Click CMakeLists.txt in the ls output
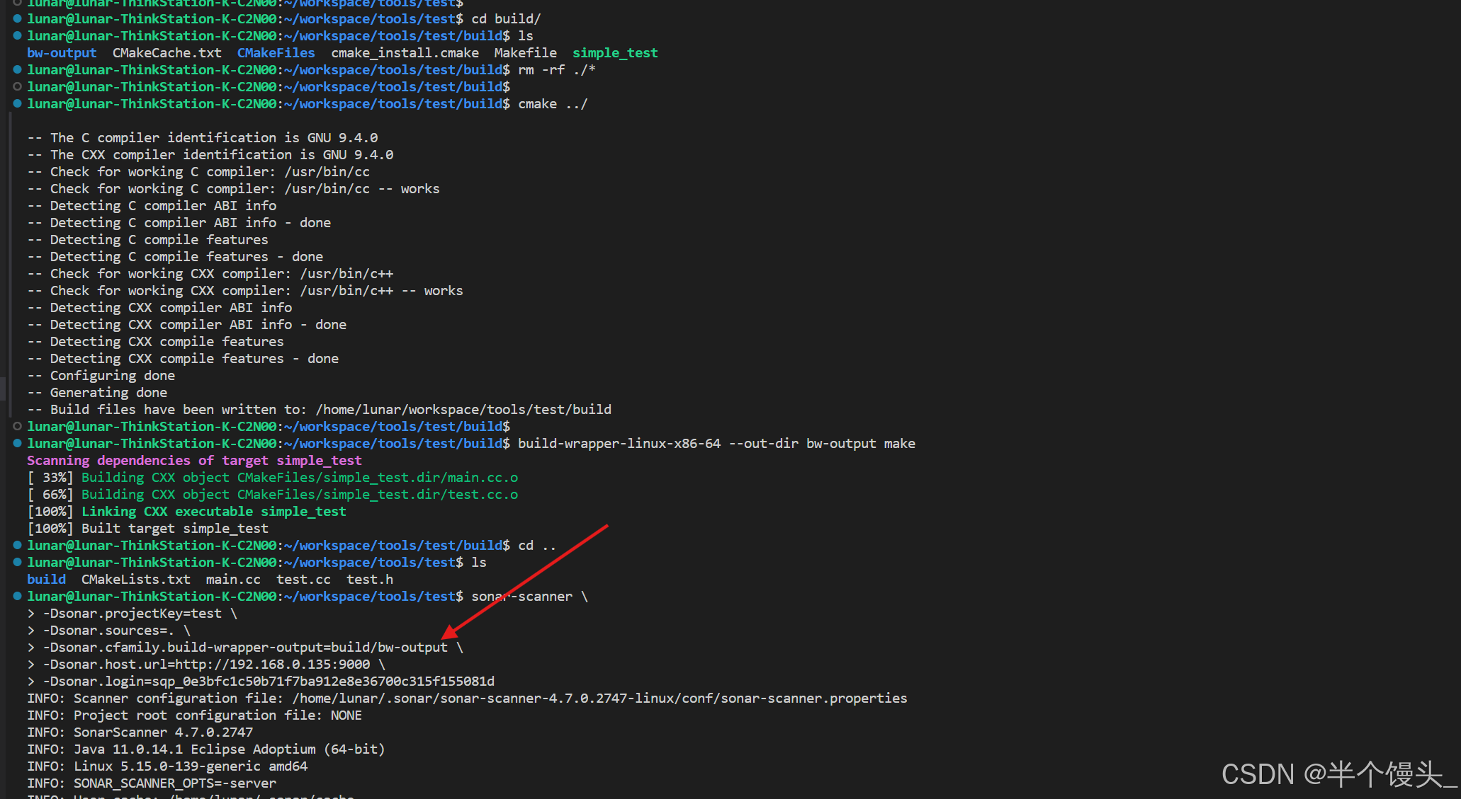The image size is (1461, 799). click(x=135, y=580)
